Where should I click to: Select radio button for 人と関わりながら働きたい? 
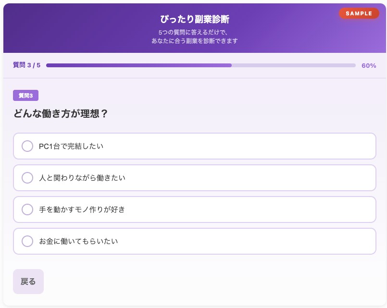click(27, 178)
